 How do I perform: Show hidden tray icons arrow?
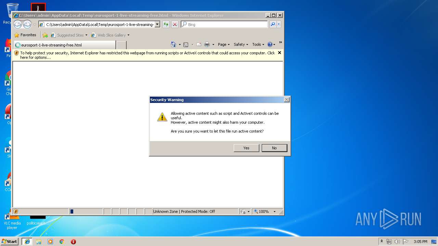pyautogui.click(x=382, y=241)
